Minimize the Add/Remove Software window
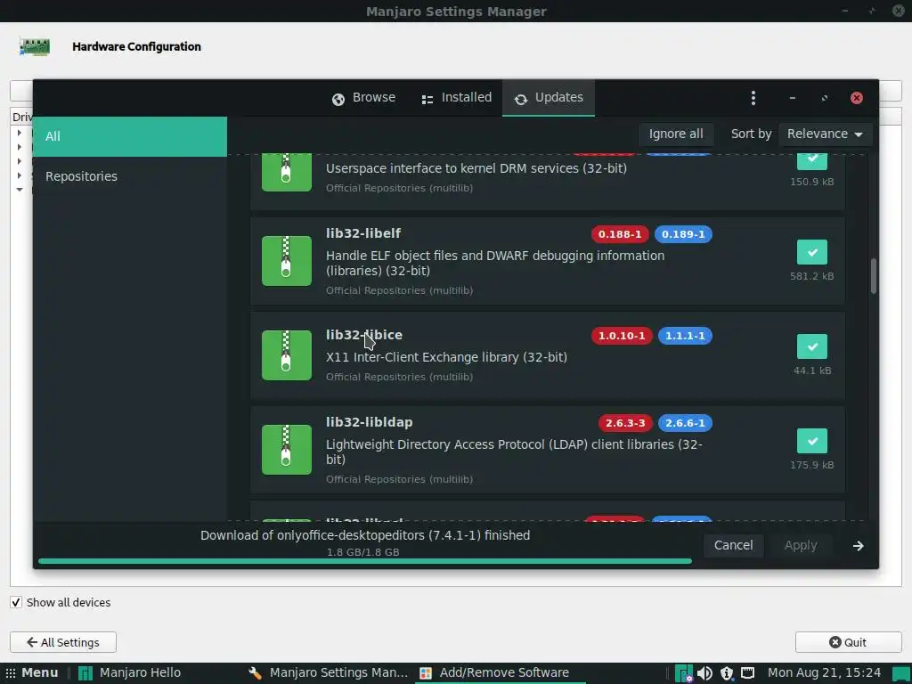The image size is (912, 684). [x=792, y=98]
